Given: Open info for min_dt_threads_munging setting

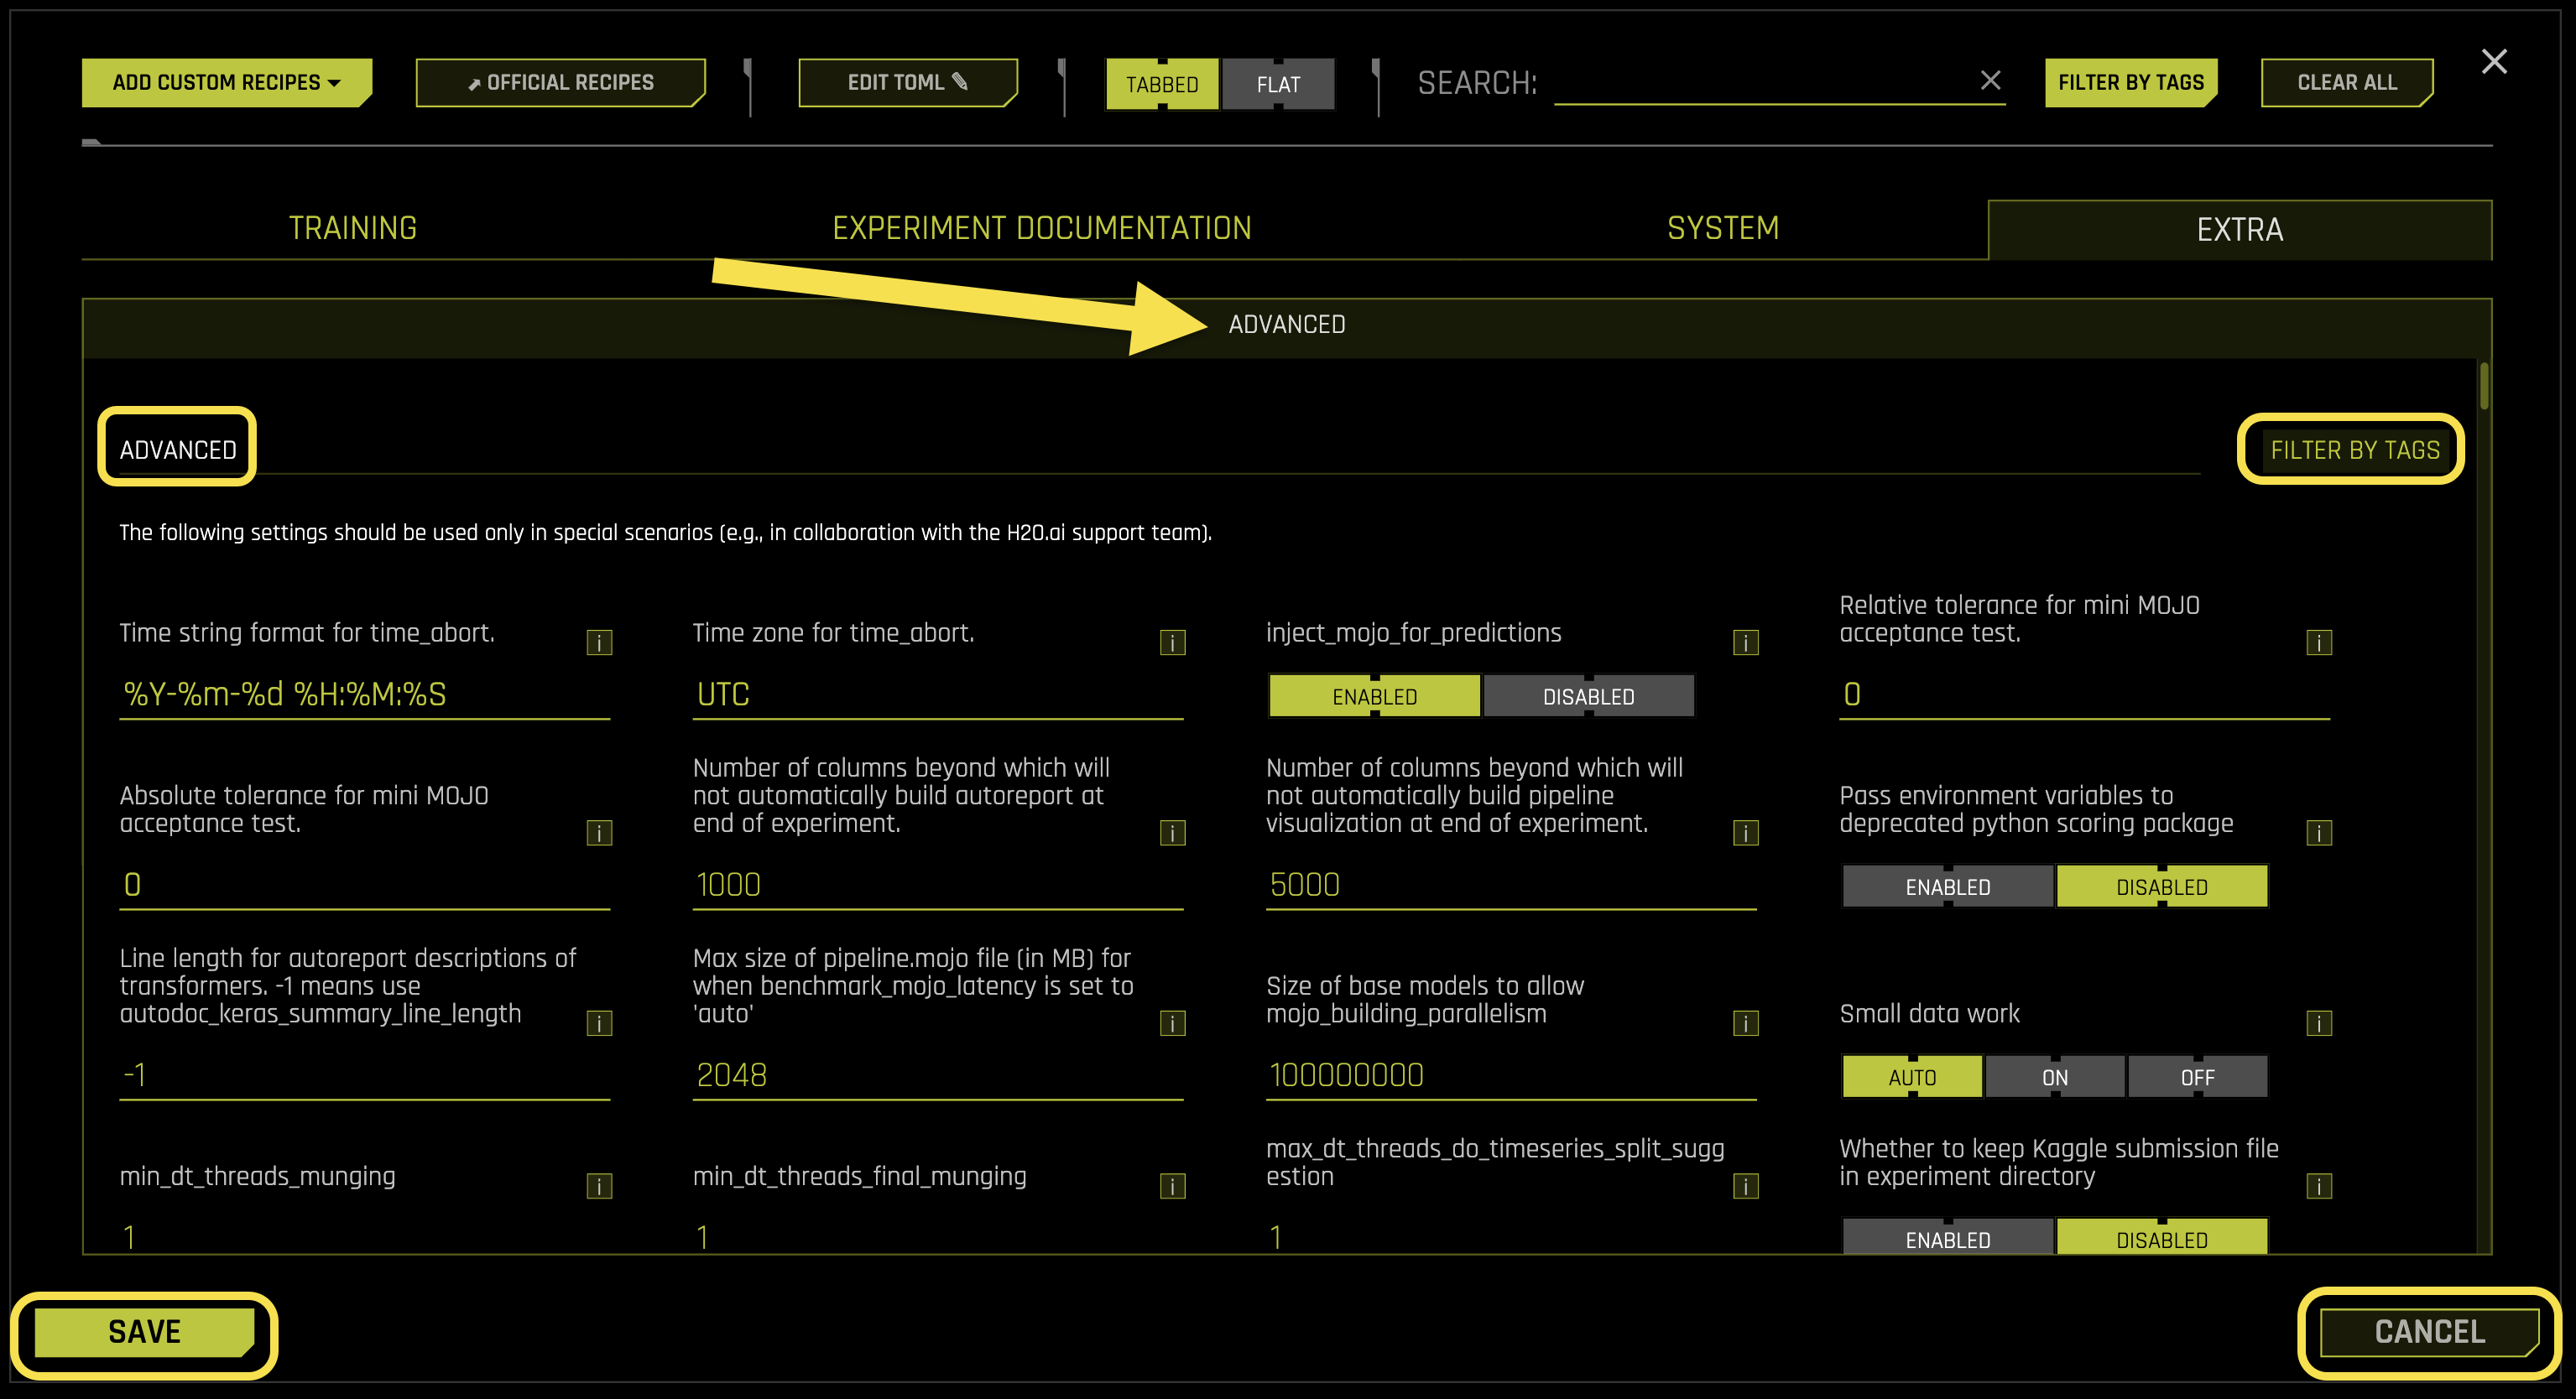Looking at the screenshot, I should [x=599, y=1186].
